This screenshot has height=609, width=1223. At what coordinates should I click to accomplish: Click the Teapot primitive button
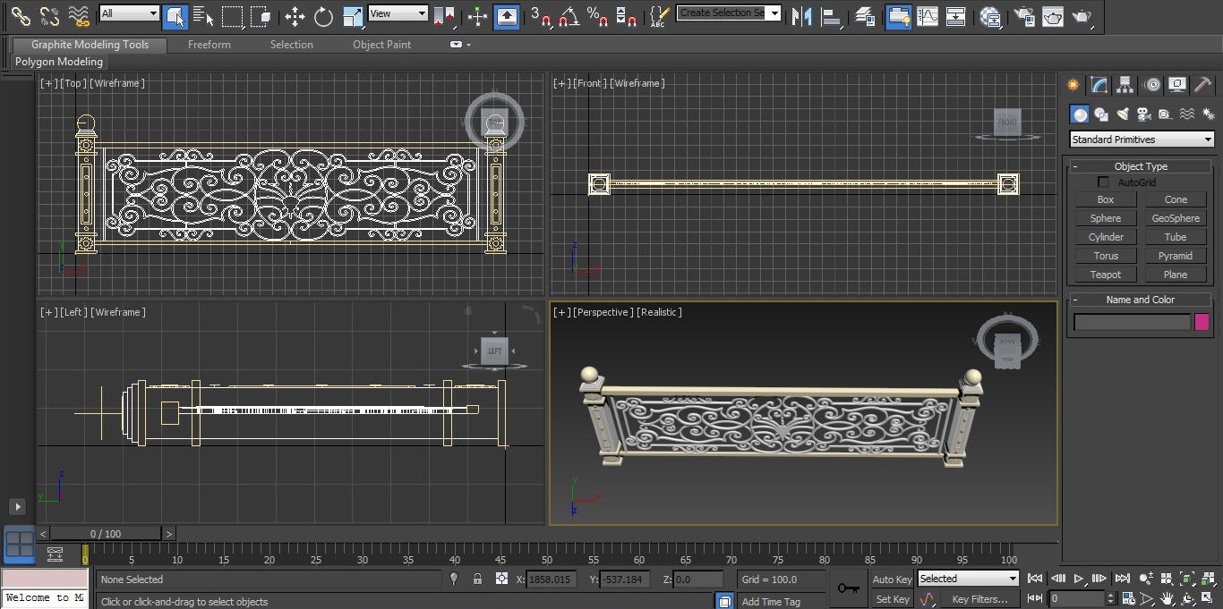click(x=1106, y=275)
